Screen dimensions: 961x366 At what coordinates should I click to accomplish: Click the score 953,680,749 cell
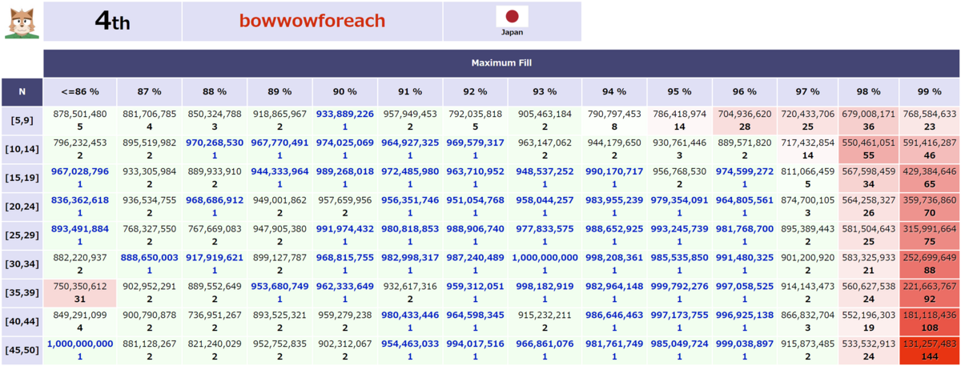coord(279,293)
